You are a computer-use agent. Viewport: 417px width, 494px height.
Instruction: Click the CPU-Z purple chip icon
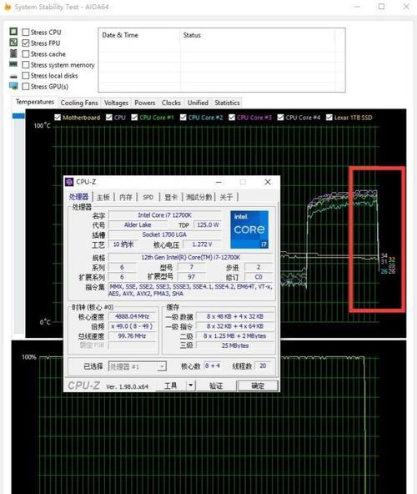(69, 182)
